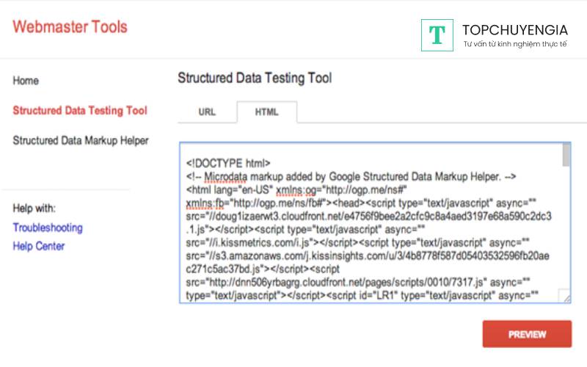Viewport: 587px width, 367px height.
Task: Open the Home sidebar link
Action: [26, 81]
